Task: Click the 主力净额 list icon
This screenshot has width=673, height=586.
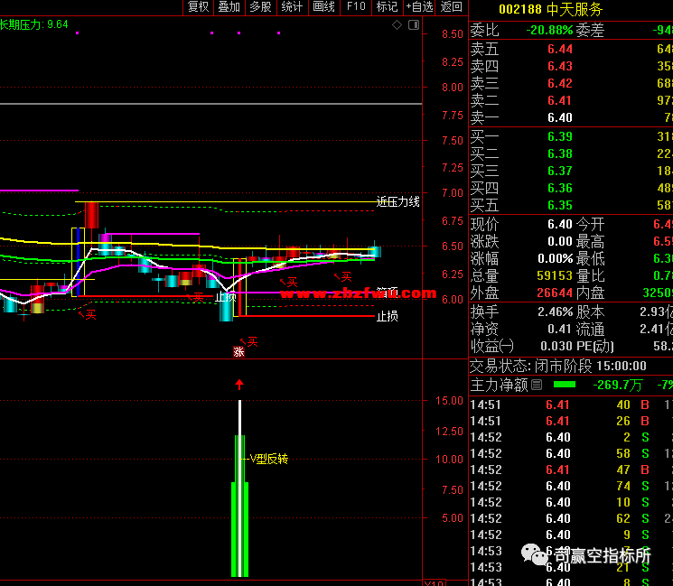Action: pyautogui.click(x=537, y=385)
